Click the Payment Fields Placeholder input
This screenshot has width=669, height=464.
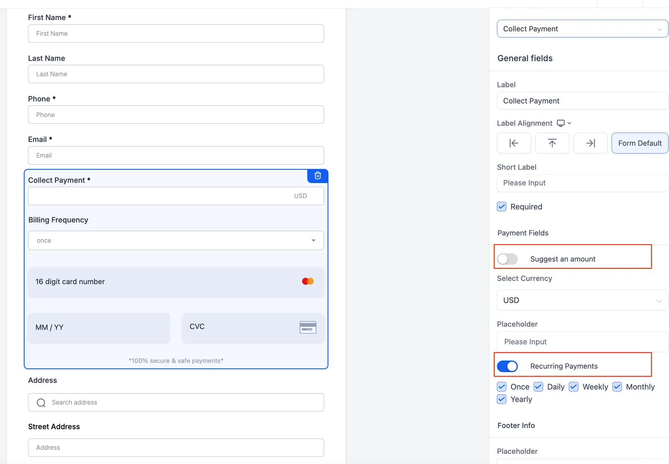(x=582, y=342)
